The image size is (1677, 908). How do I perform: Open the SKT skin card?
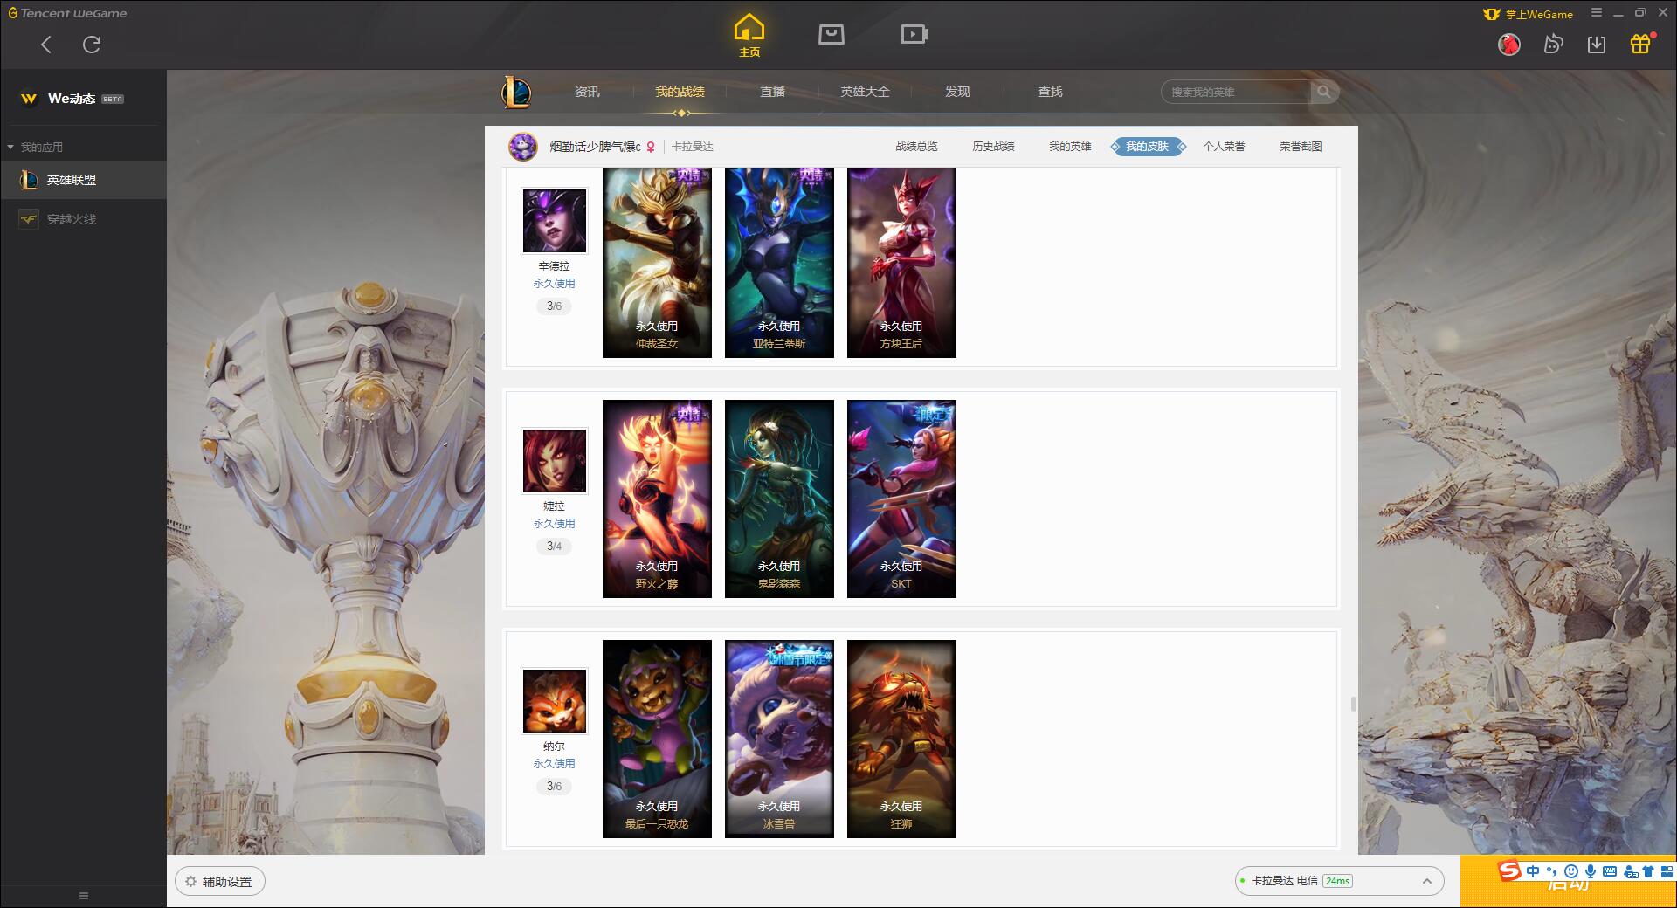coord(901,499)
